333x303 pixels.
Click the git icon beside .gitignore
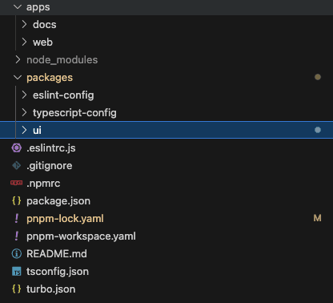pyautogui.click(x=17, y=165)
